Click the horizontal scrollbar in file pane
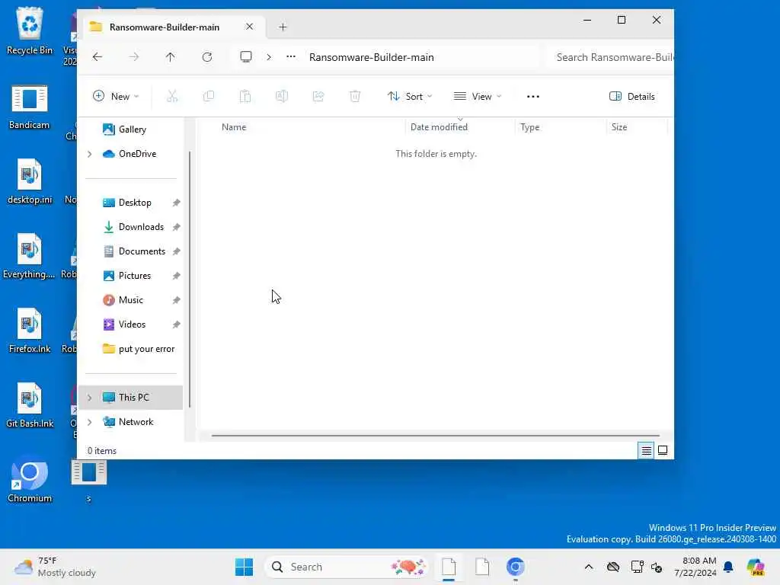The width and height of the screenshot is (780, 585). tap(435, 435)
